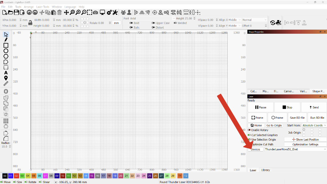Click the HSpace 0.00 stepper arrows
This screenshot has width=327, height=184.
click(217, 20)
